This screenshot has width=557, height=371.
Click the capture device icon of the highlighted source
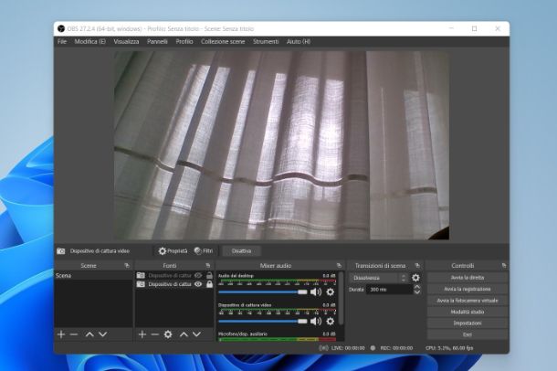(x=141, y=284)
